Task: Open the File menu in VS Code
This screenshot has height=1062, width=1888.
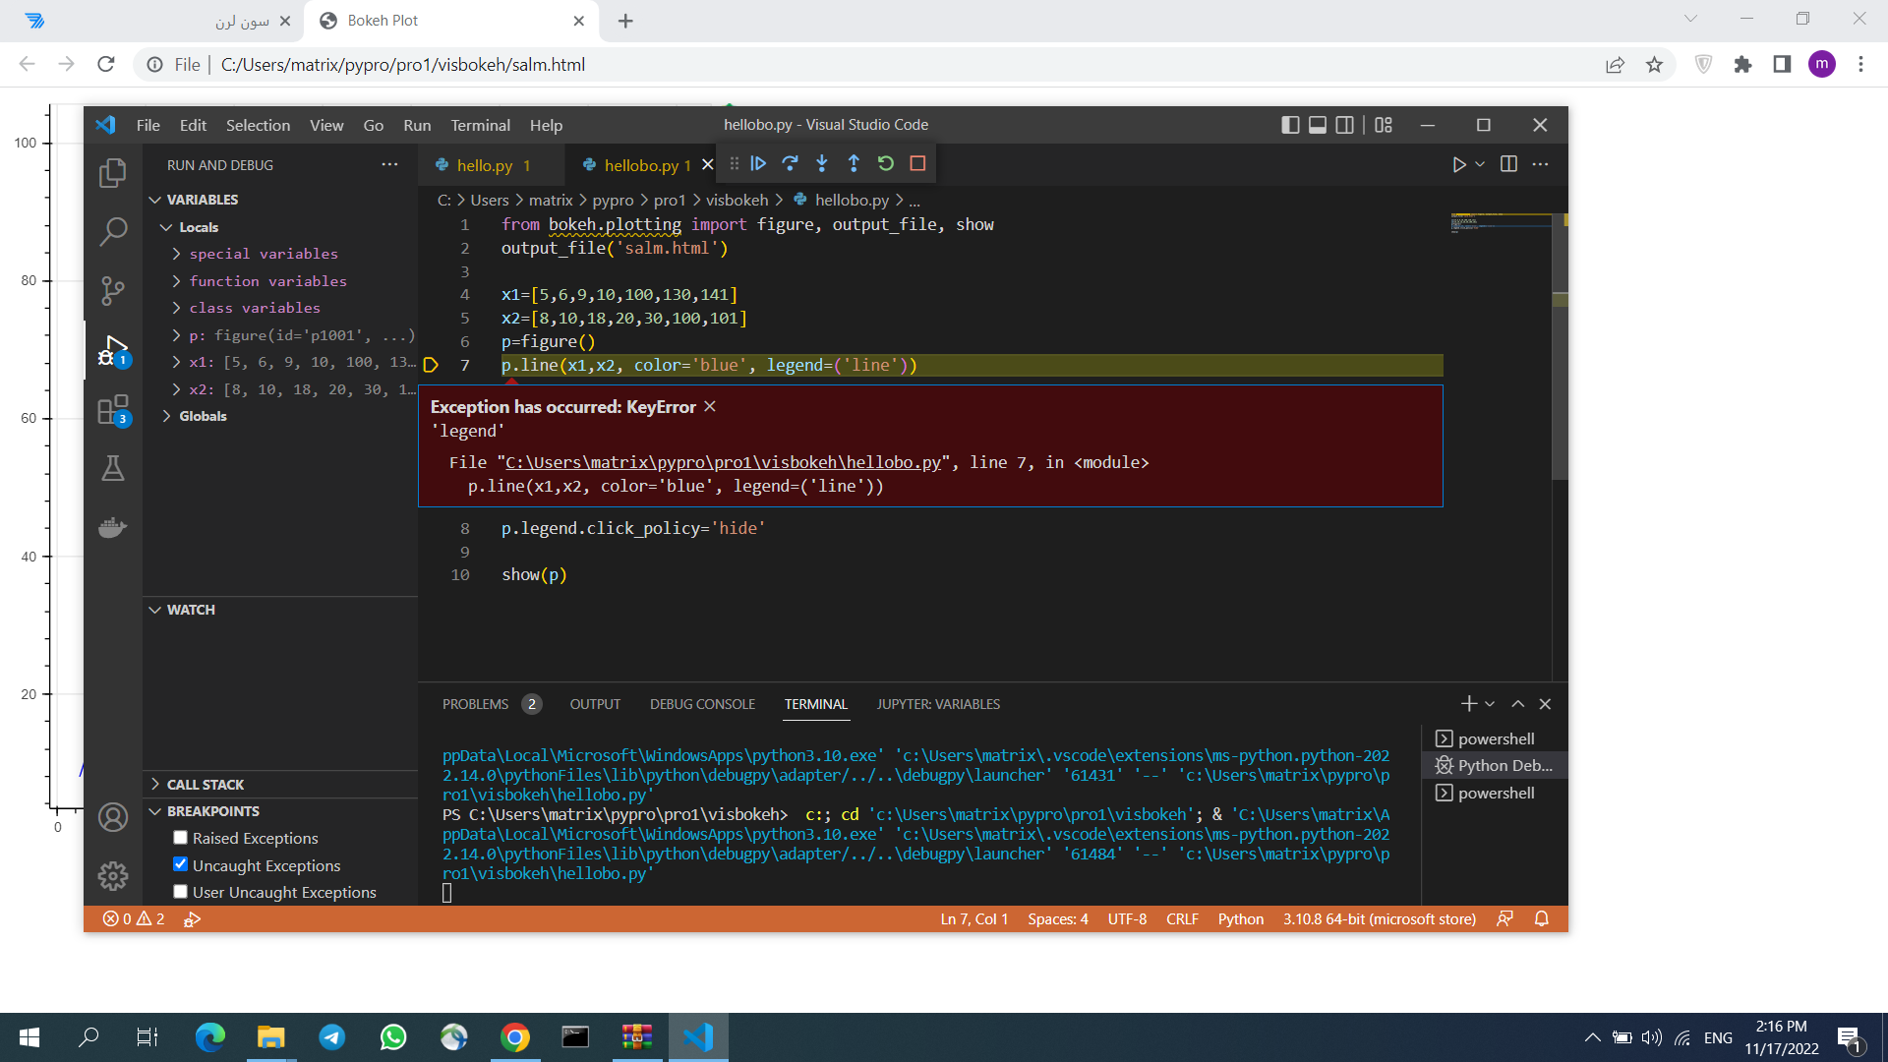Action: pyautogui.click(x=148, y=125)
